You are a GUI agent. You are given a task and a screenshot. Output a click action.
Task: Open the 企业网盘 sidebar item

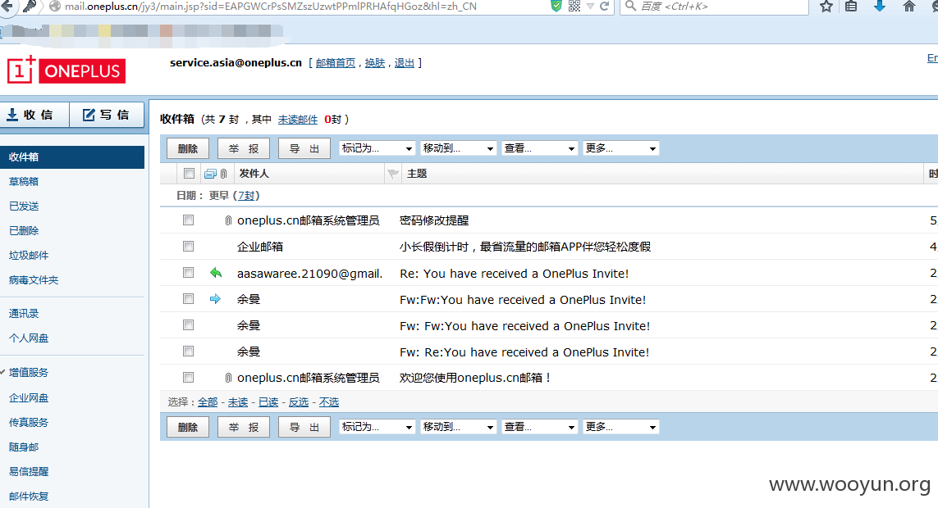coord(29,397)
